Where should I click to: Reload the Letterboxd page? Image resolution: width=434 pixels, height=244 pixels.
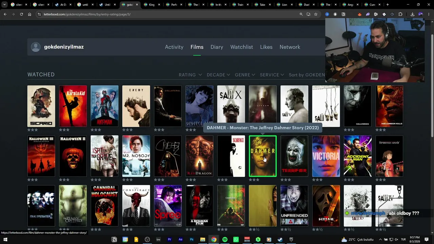click(21, 14)
